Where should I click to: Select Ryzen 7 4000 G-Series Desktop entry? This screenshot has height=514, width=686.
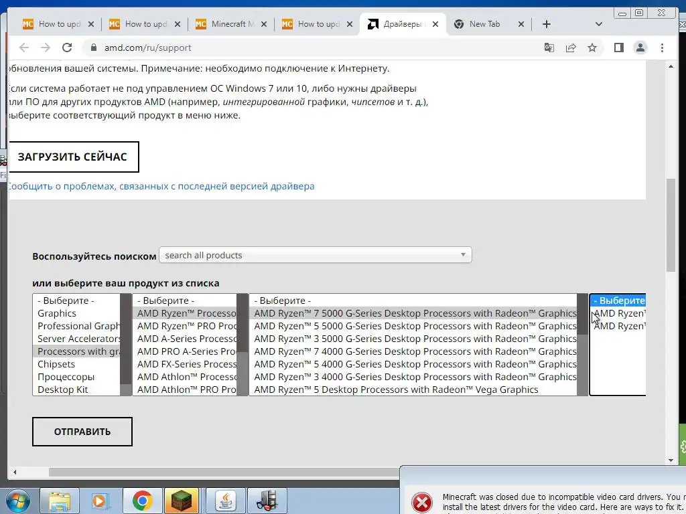[413, 351]
